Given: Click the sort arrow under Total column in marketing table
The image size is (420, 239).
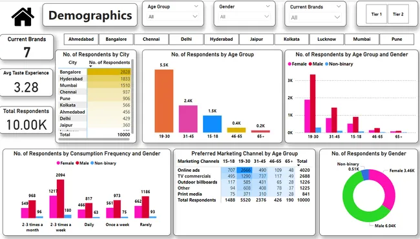Looking at the screenshot, I should click(299, 165).
